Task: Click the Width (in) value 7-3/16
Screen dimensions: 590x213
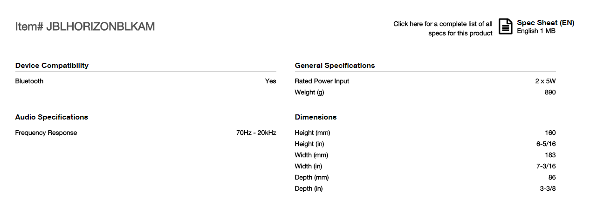Action: (546, 166)
